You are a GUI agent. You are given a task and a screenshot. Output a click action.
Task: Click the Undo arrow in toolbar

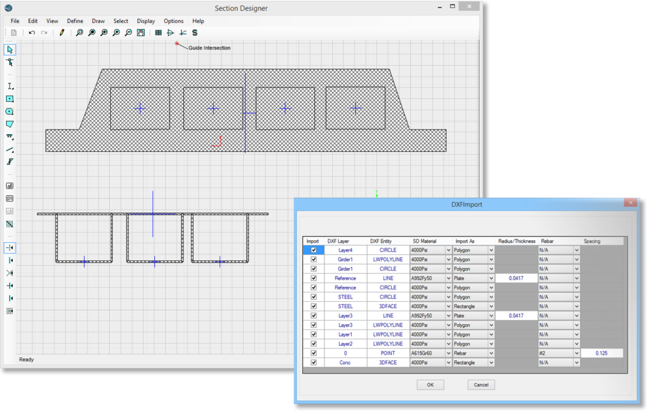click(31, 33)
